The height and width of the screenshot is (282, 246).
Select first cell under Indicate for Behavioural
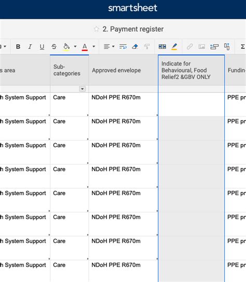[192, 104]
